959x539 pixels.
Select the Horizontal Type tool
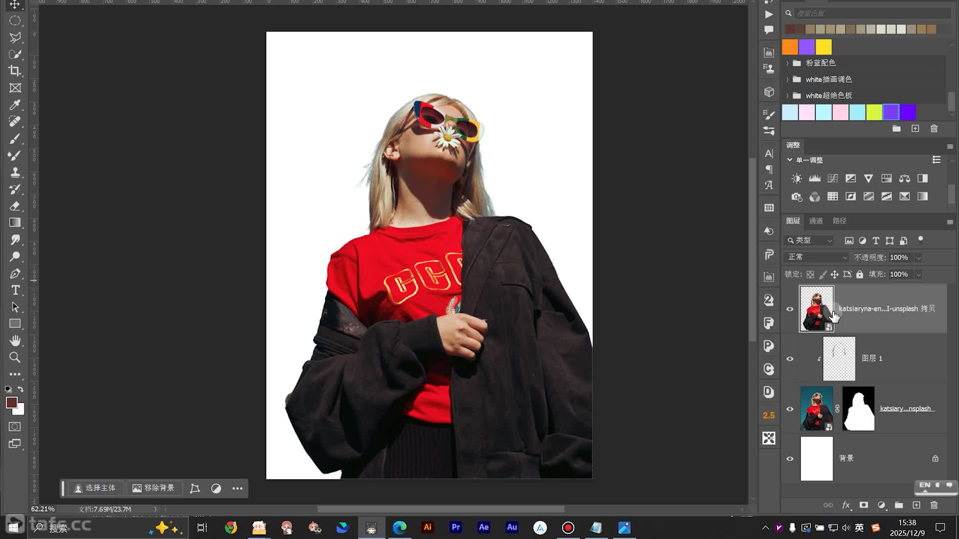(x=15, y=290)
